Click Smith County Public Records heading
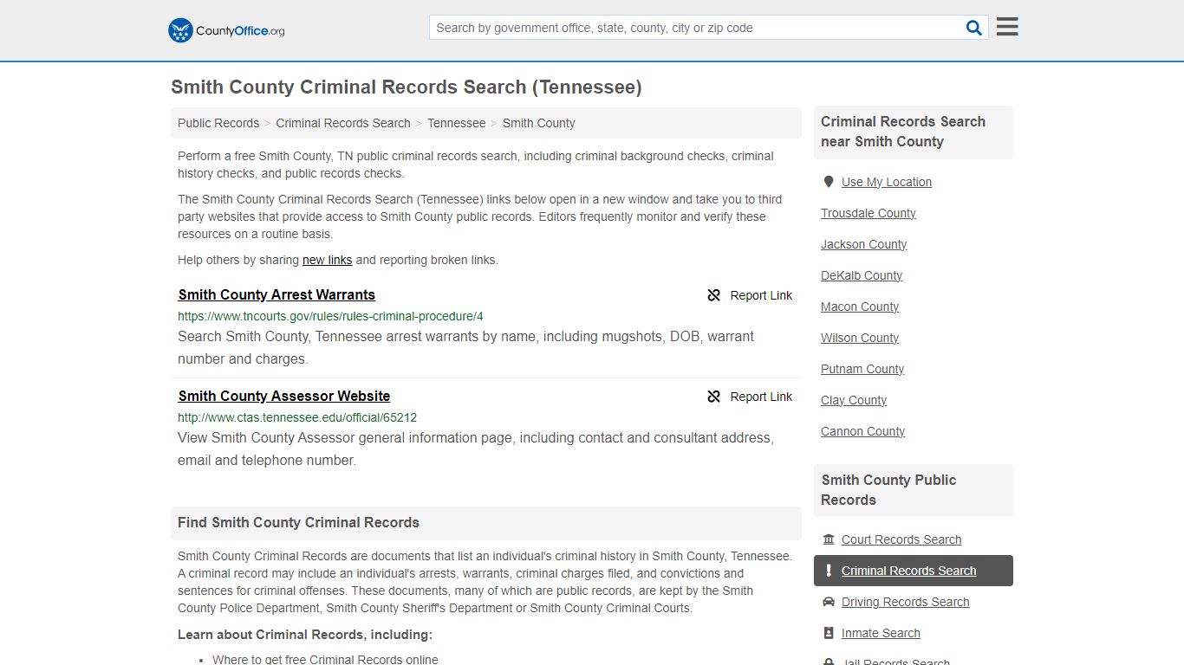Image resolution: width=1184 pixels, height=665 pixels. coord(888,490)
